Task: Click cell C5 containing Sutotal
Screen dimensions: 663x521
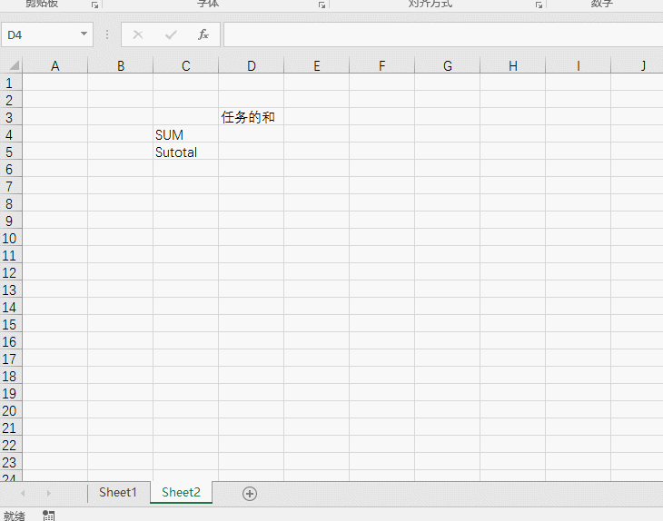Action: (x=185, y=152)
